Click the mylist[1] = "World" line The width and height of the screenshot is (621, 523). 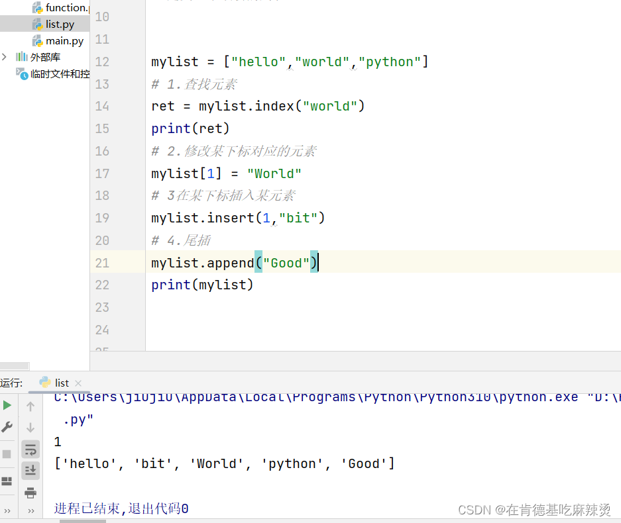pos(226,173)
